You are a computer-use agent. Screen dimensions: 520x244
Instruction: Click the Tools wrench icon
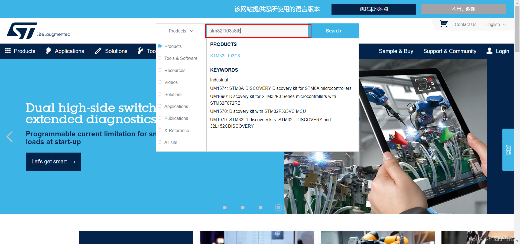pyautogui.click(x=140, y=51)
